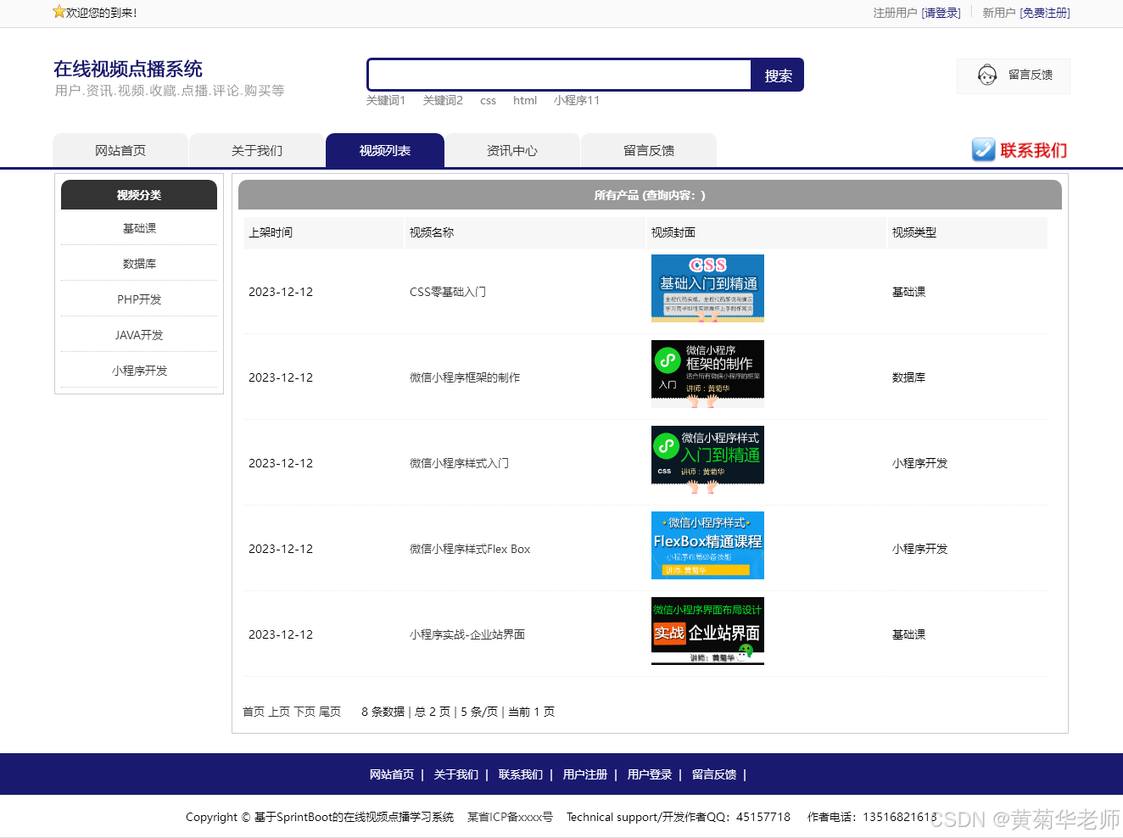Select the 数据库 category in sidebar

click(x=138, y=263)
